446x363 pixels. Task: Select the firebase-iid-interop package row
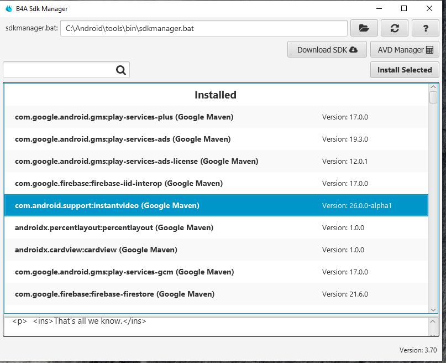click(x=216, y=183)
